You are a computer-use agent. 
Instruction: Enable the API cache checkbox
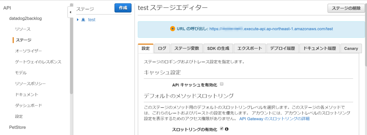point(222,84)
